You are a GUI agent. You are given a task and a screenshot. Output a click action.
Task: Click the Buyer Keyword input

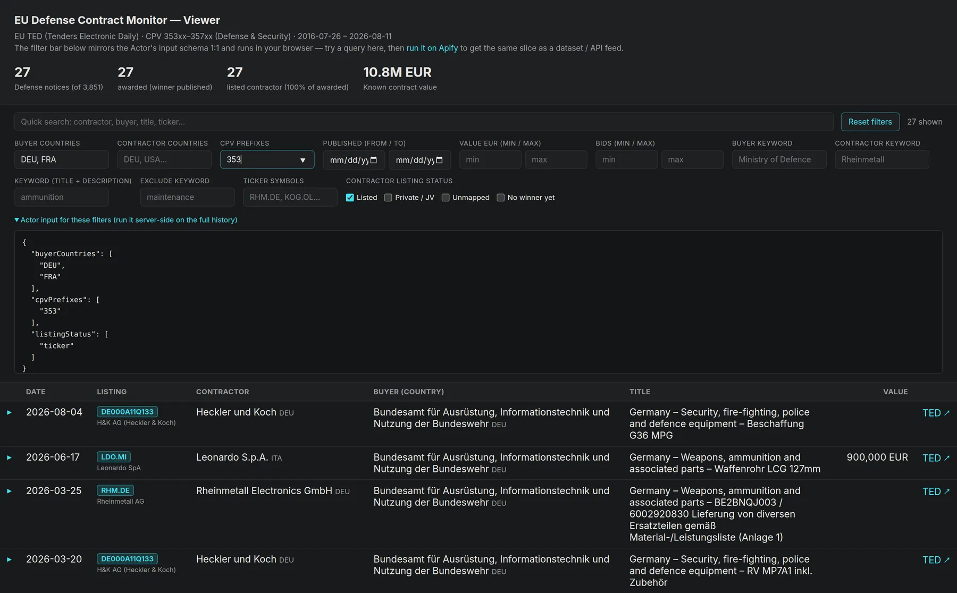(x=779, y=159)
